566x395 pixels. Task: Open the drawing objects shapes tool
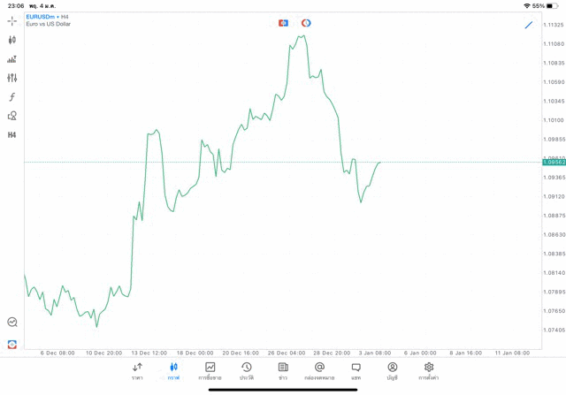click(x=12, y=116)
